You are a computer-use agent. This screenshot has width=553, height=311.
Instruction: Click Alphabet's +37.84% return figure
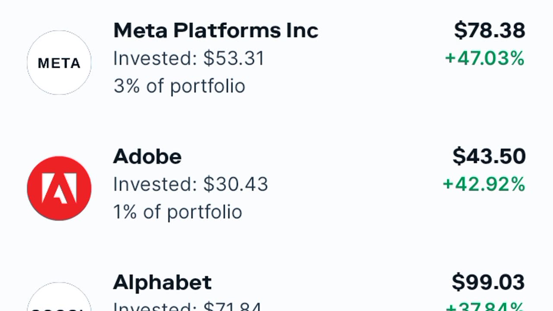[484, 307]
